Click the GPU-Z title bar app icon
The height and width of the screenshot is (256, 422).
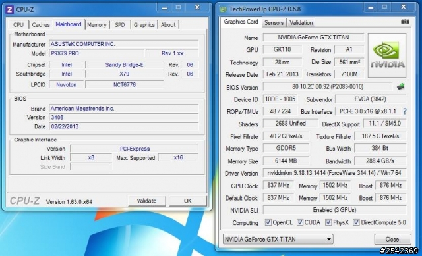tap(223, 9)
